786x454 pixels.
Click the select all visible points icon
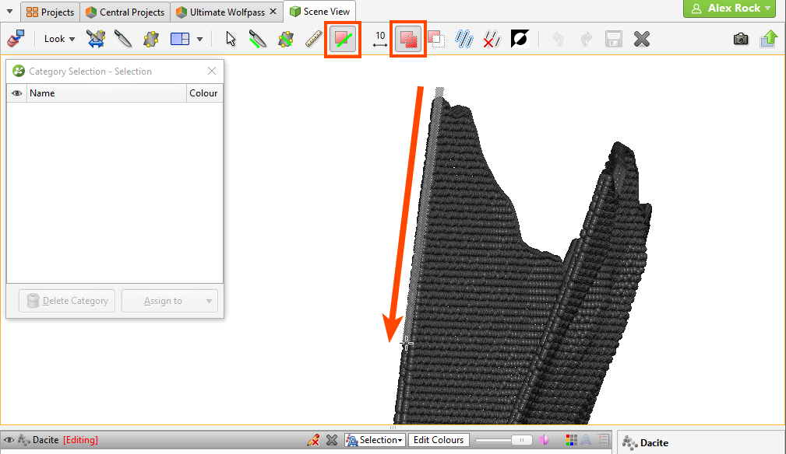[x=464, y=39]
